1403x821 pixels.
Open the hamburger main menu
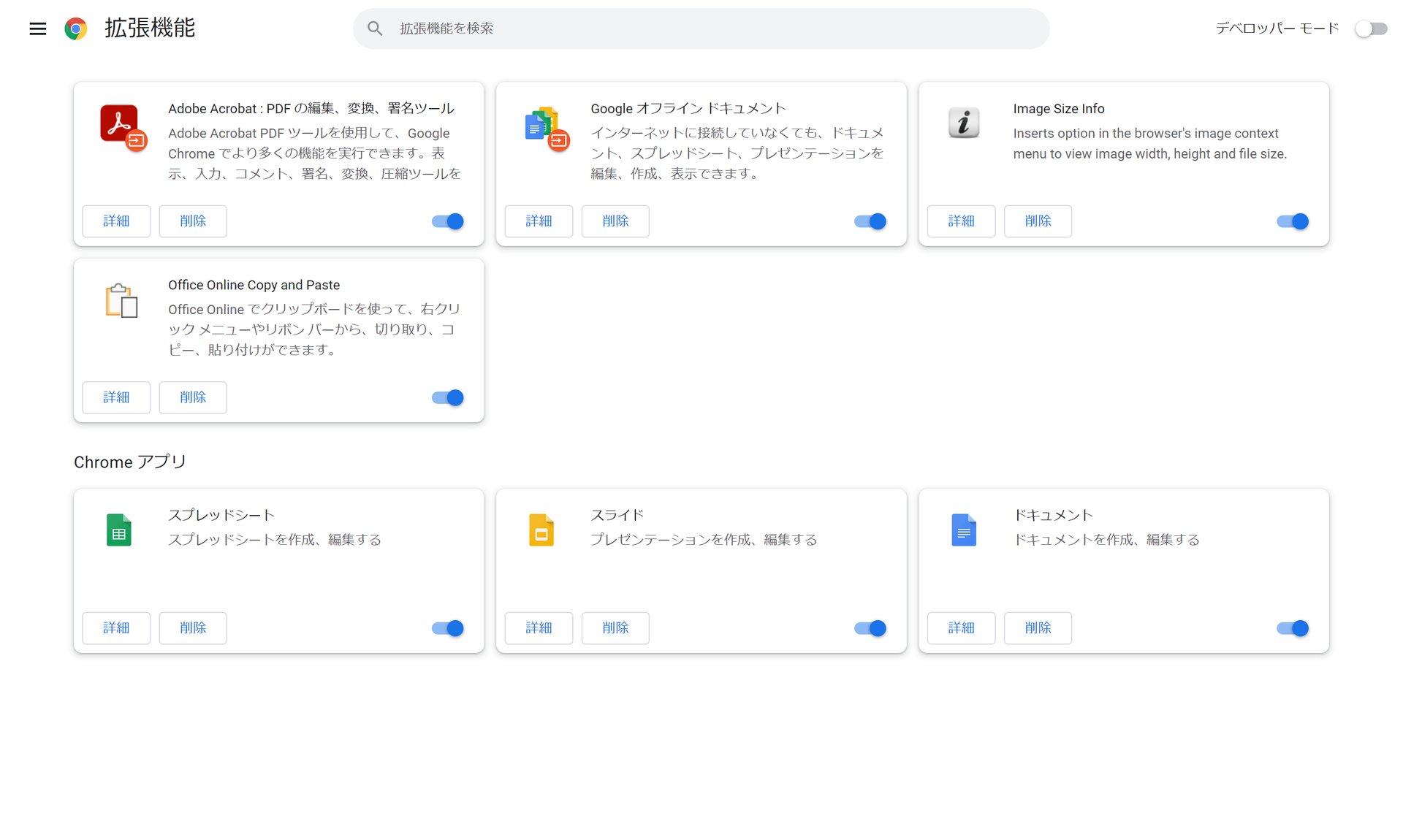[38, 28]
